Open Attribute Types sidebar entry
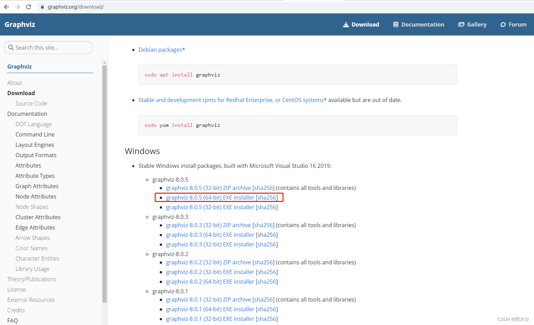 tap(35, 176)
